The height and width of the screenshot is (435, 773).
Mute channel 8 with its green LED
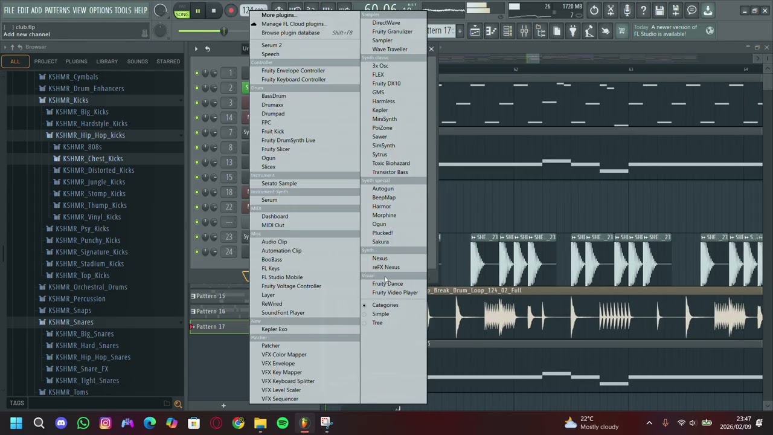196,147
